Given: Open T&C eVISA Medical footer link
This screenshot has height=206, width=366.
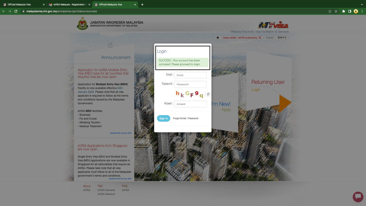Looking at the screenshot, I should (106, 194).
